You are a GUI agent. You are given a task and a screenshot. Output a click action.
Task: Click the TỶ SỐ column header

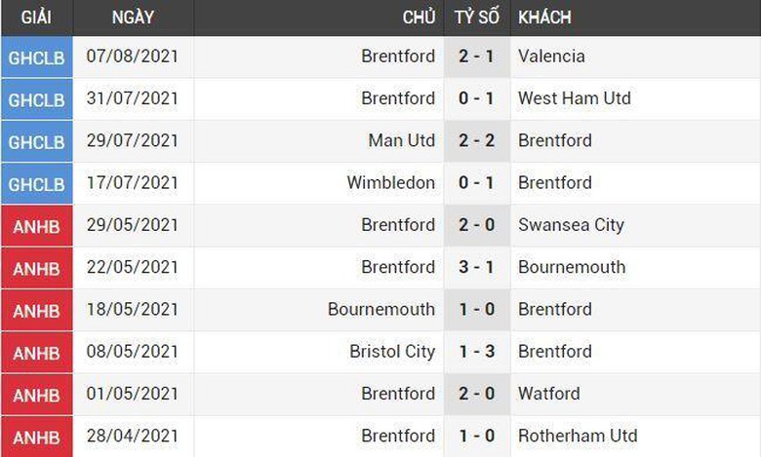[x=477, y=18]
